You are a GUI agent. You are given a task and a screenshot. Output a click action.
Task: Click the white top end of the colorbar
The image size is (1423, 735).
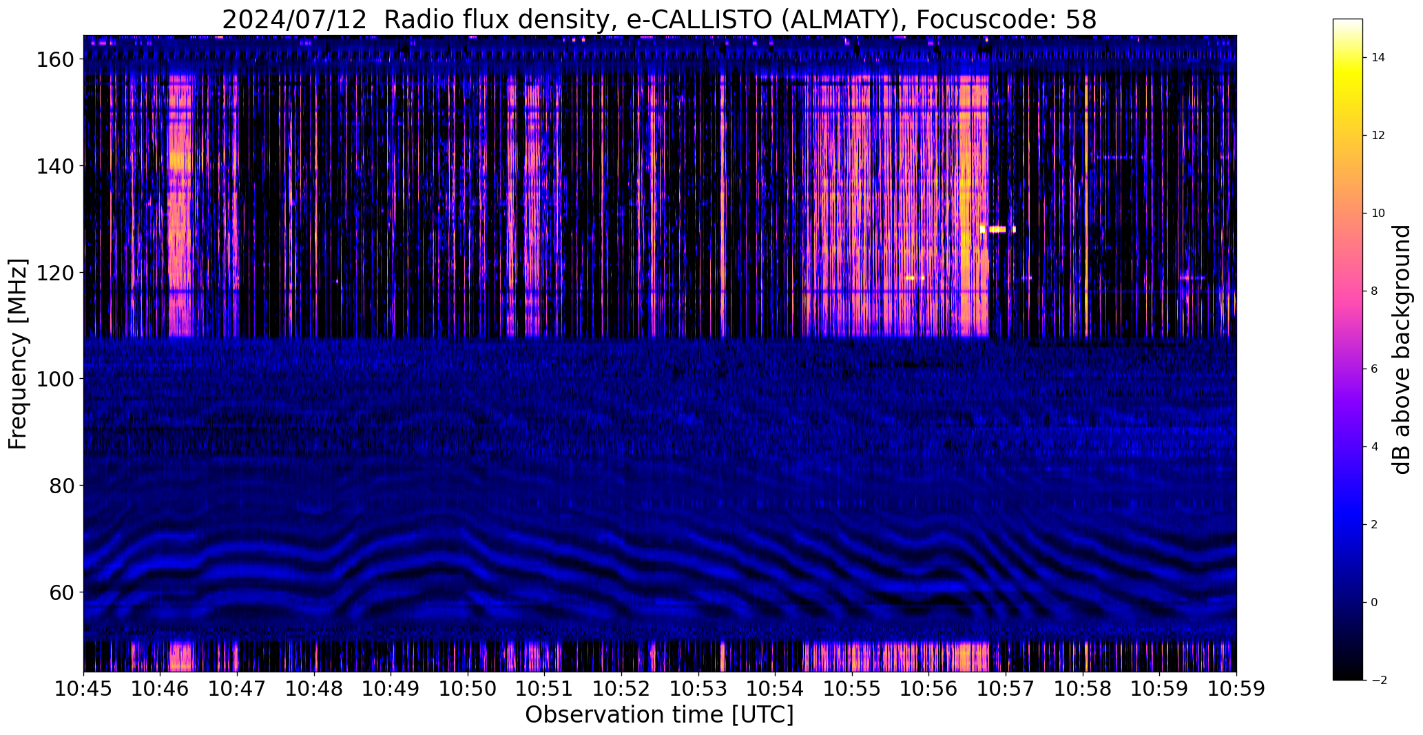1347,23
